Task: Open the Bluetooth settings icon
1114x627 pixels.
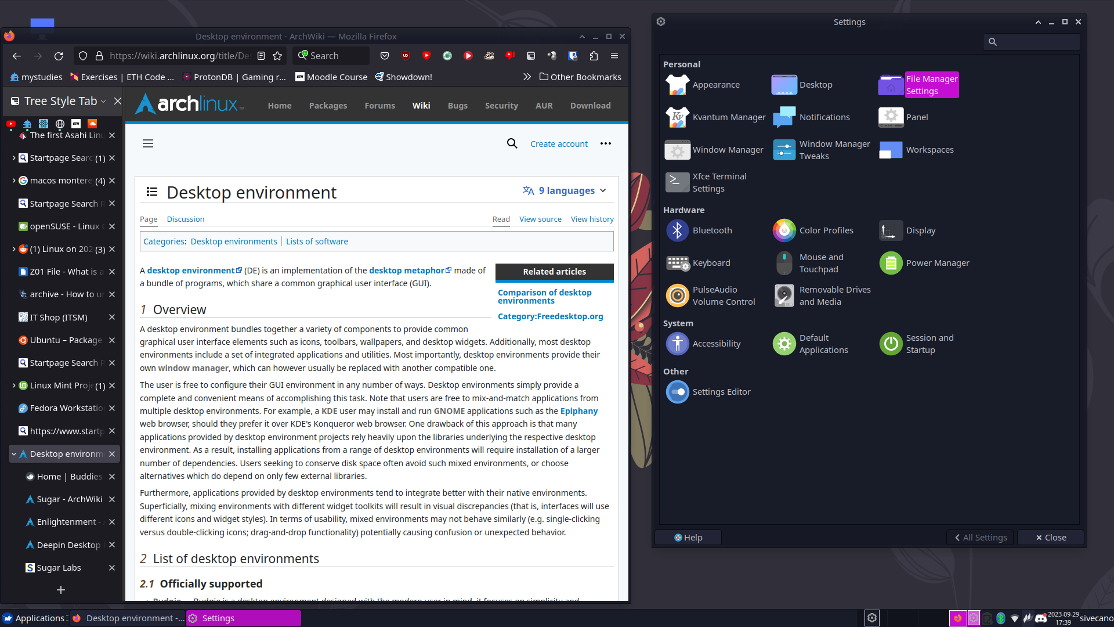Action: click(677, 230)
